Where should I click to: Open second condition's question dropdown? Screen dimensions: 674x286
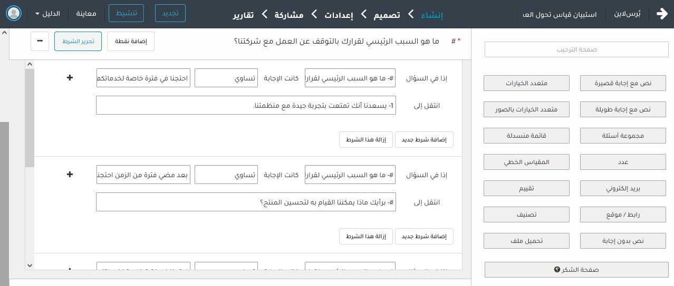350,175
